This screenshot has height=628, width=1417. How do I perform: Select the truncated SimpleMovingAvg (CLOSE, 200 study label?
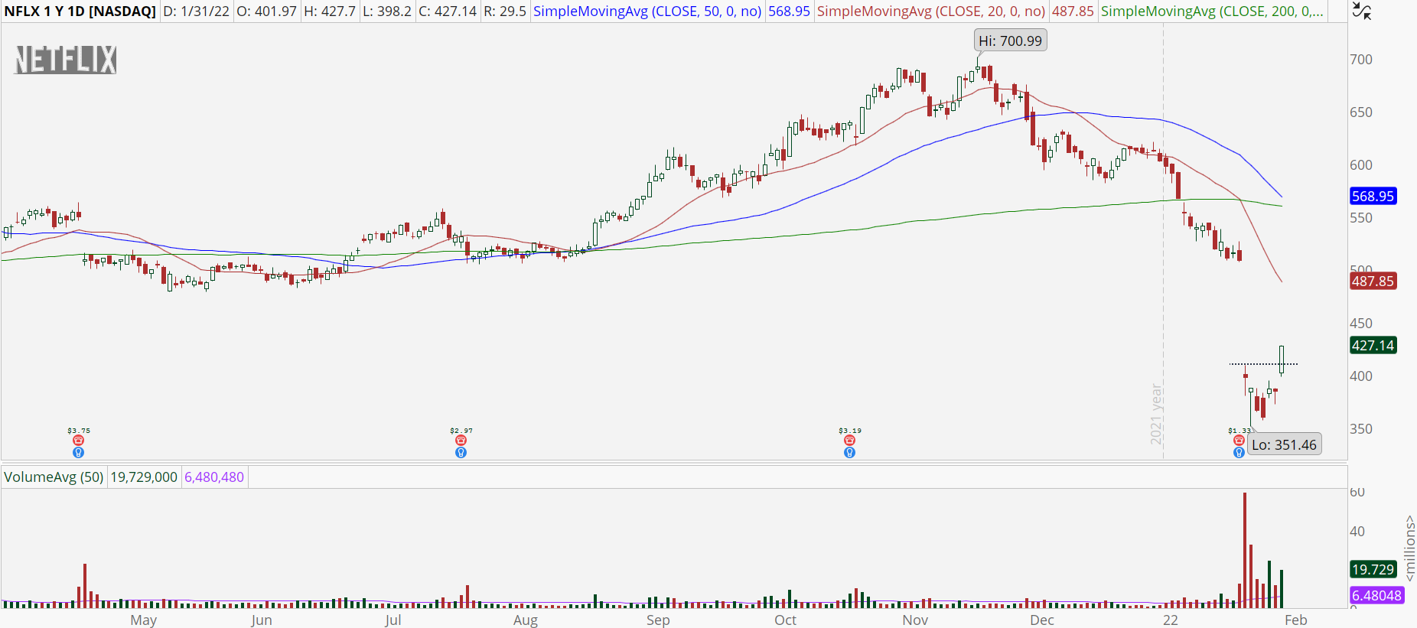pos(1212,11)
